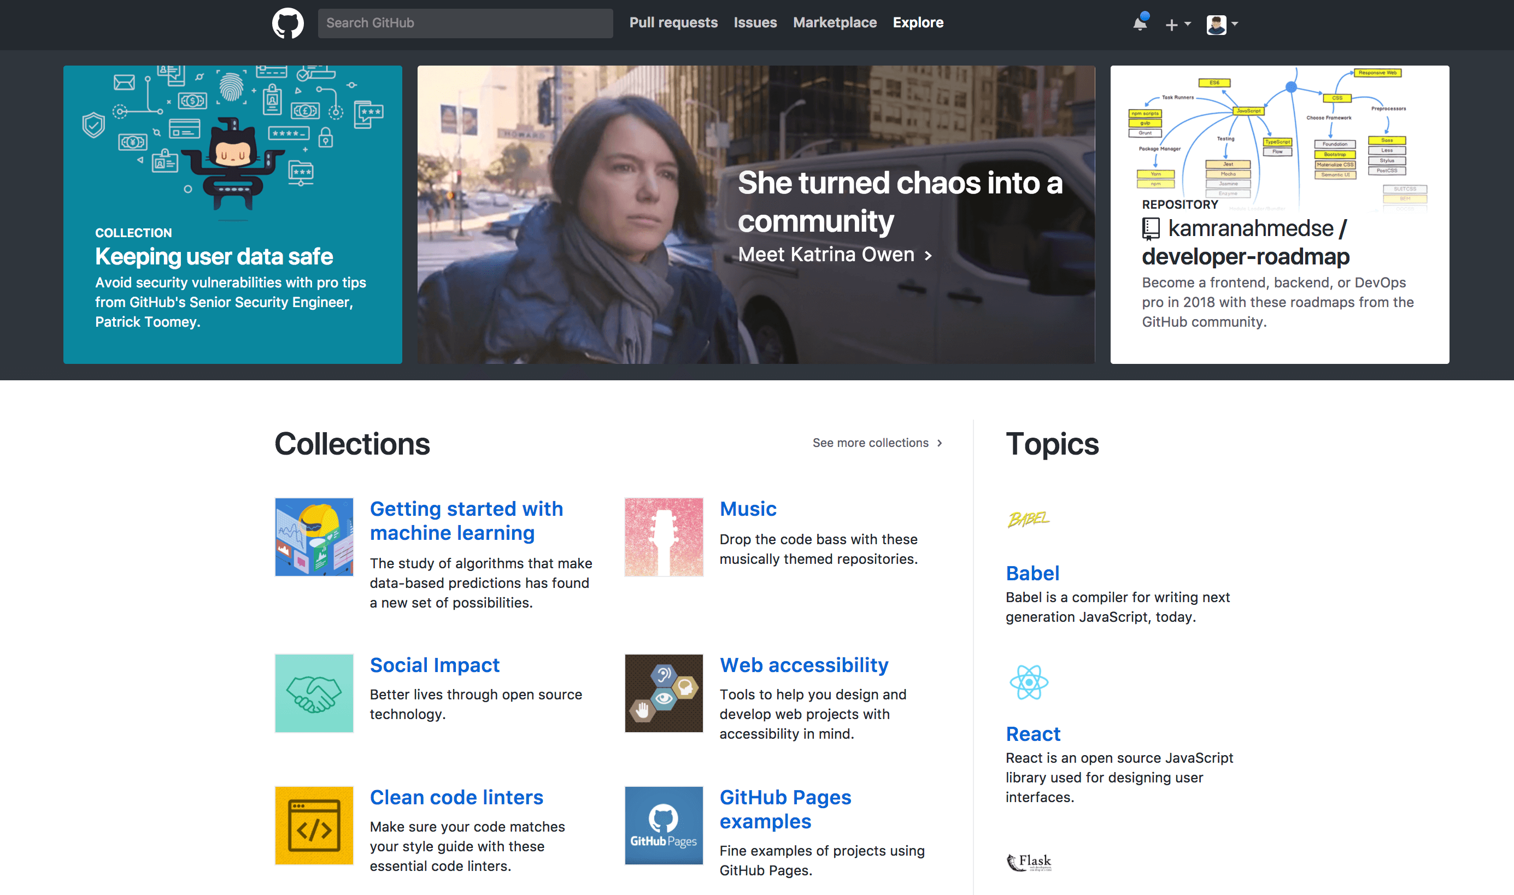This screenshot has height=895, width=1514.
Task: Open the Issues page
Action: [x=755, y=22]
